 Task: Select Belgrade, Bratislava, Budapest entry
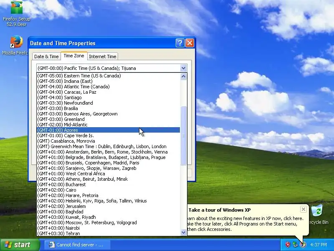[x=109, y=157]
